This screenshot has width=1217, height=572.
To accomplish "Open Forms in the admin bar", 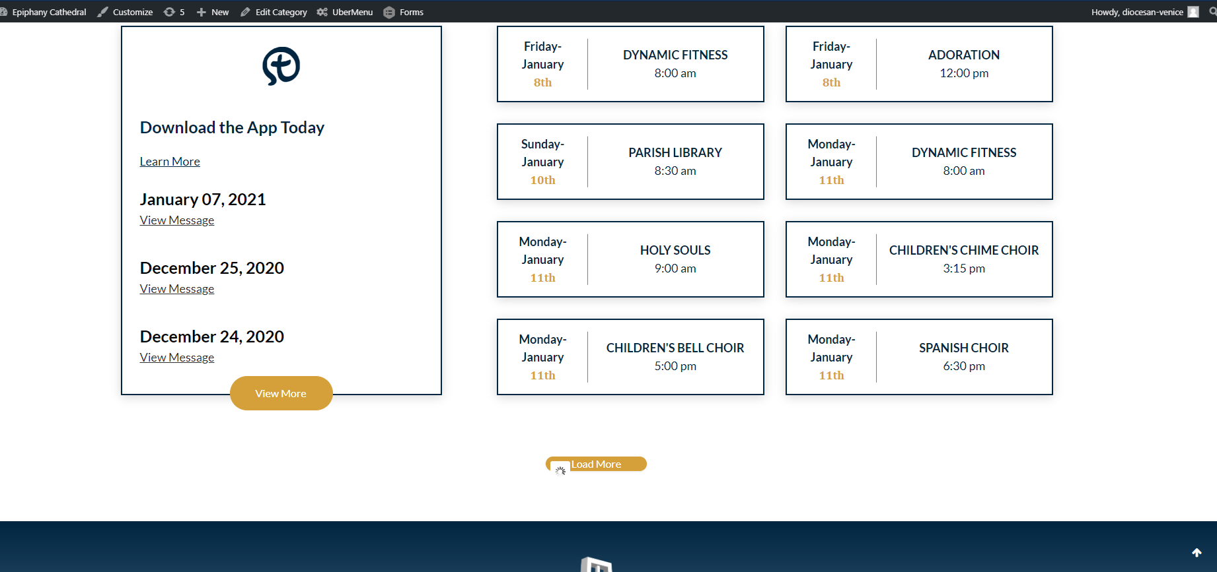I will click(404, 12).
